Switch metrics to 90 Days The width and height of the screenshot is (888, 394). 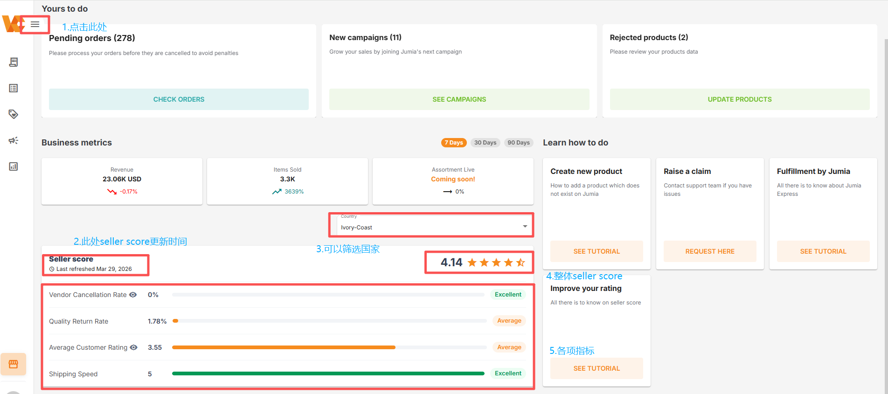tap(519, 143)
